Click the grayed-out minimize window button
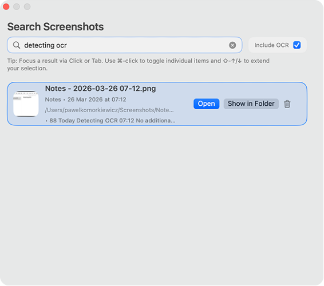Viewport: 324px width, 286px height. tap(17, 7)
